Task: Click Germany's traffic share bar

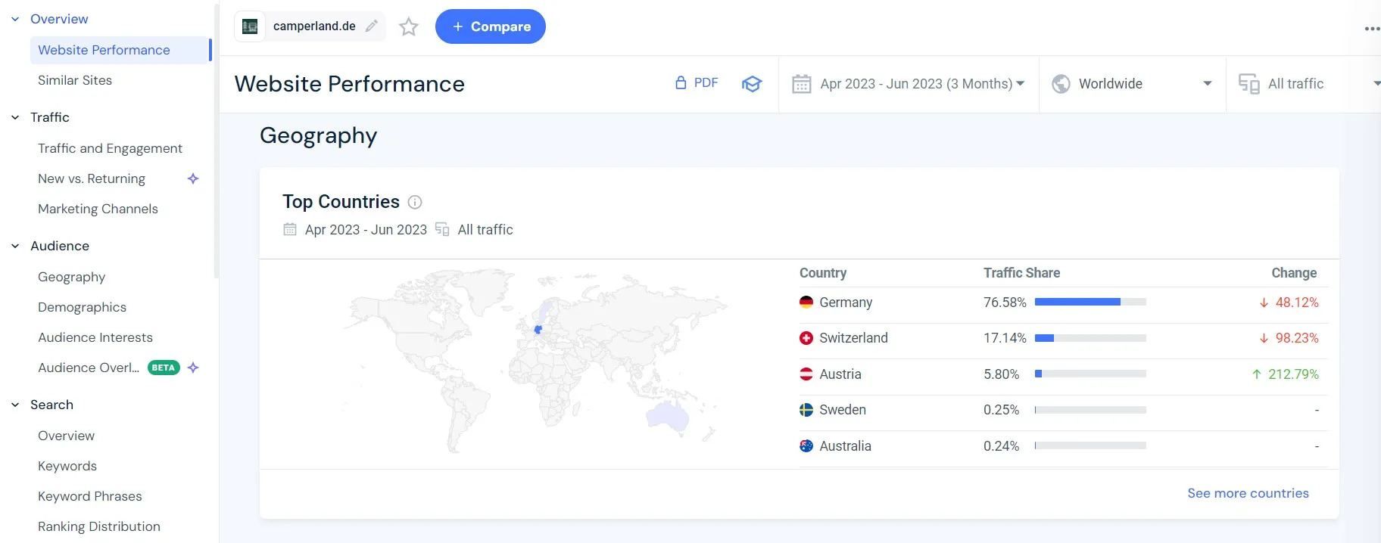Action: pyautogui.click(x=1090, y=302)
